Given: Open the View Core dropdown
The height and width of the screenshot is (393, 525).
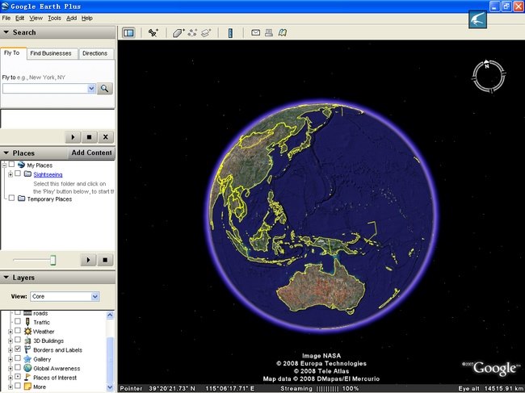Looking at the screenshot, I should pyautogui.click(x=94, y=296).
